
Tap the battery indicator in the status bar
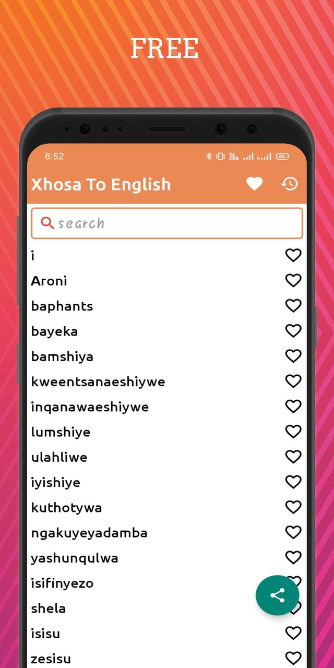point(282,156)
